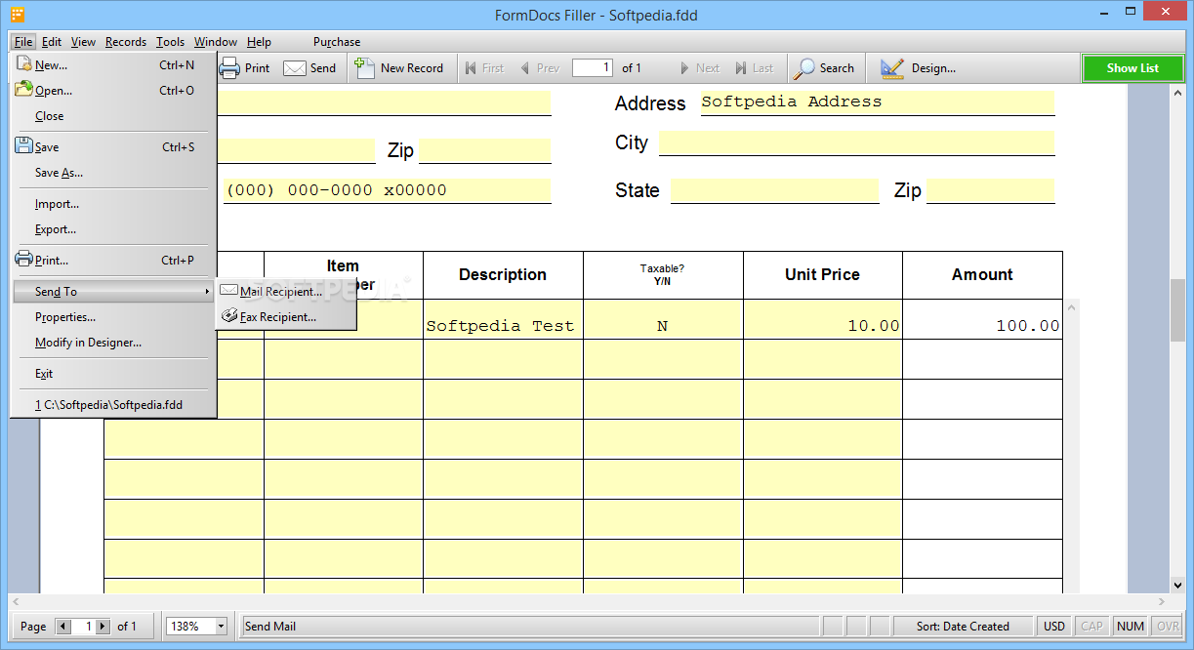The width and height of the screenshot is (1194, 650).
Task: Open the Window menu
Action: (216, 42)
